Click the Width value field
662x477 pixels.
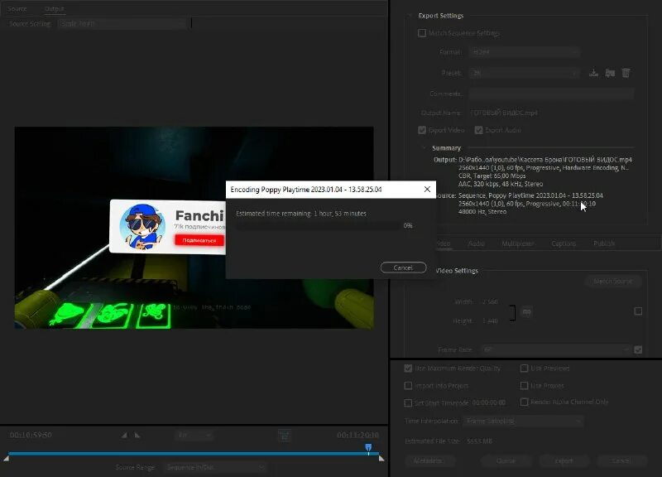click(490, 302)
